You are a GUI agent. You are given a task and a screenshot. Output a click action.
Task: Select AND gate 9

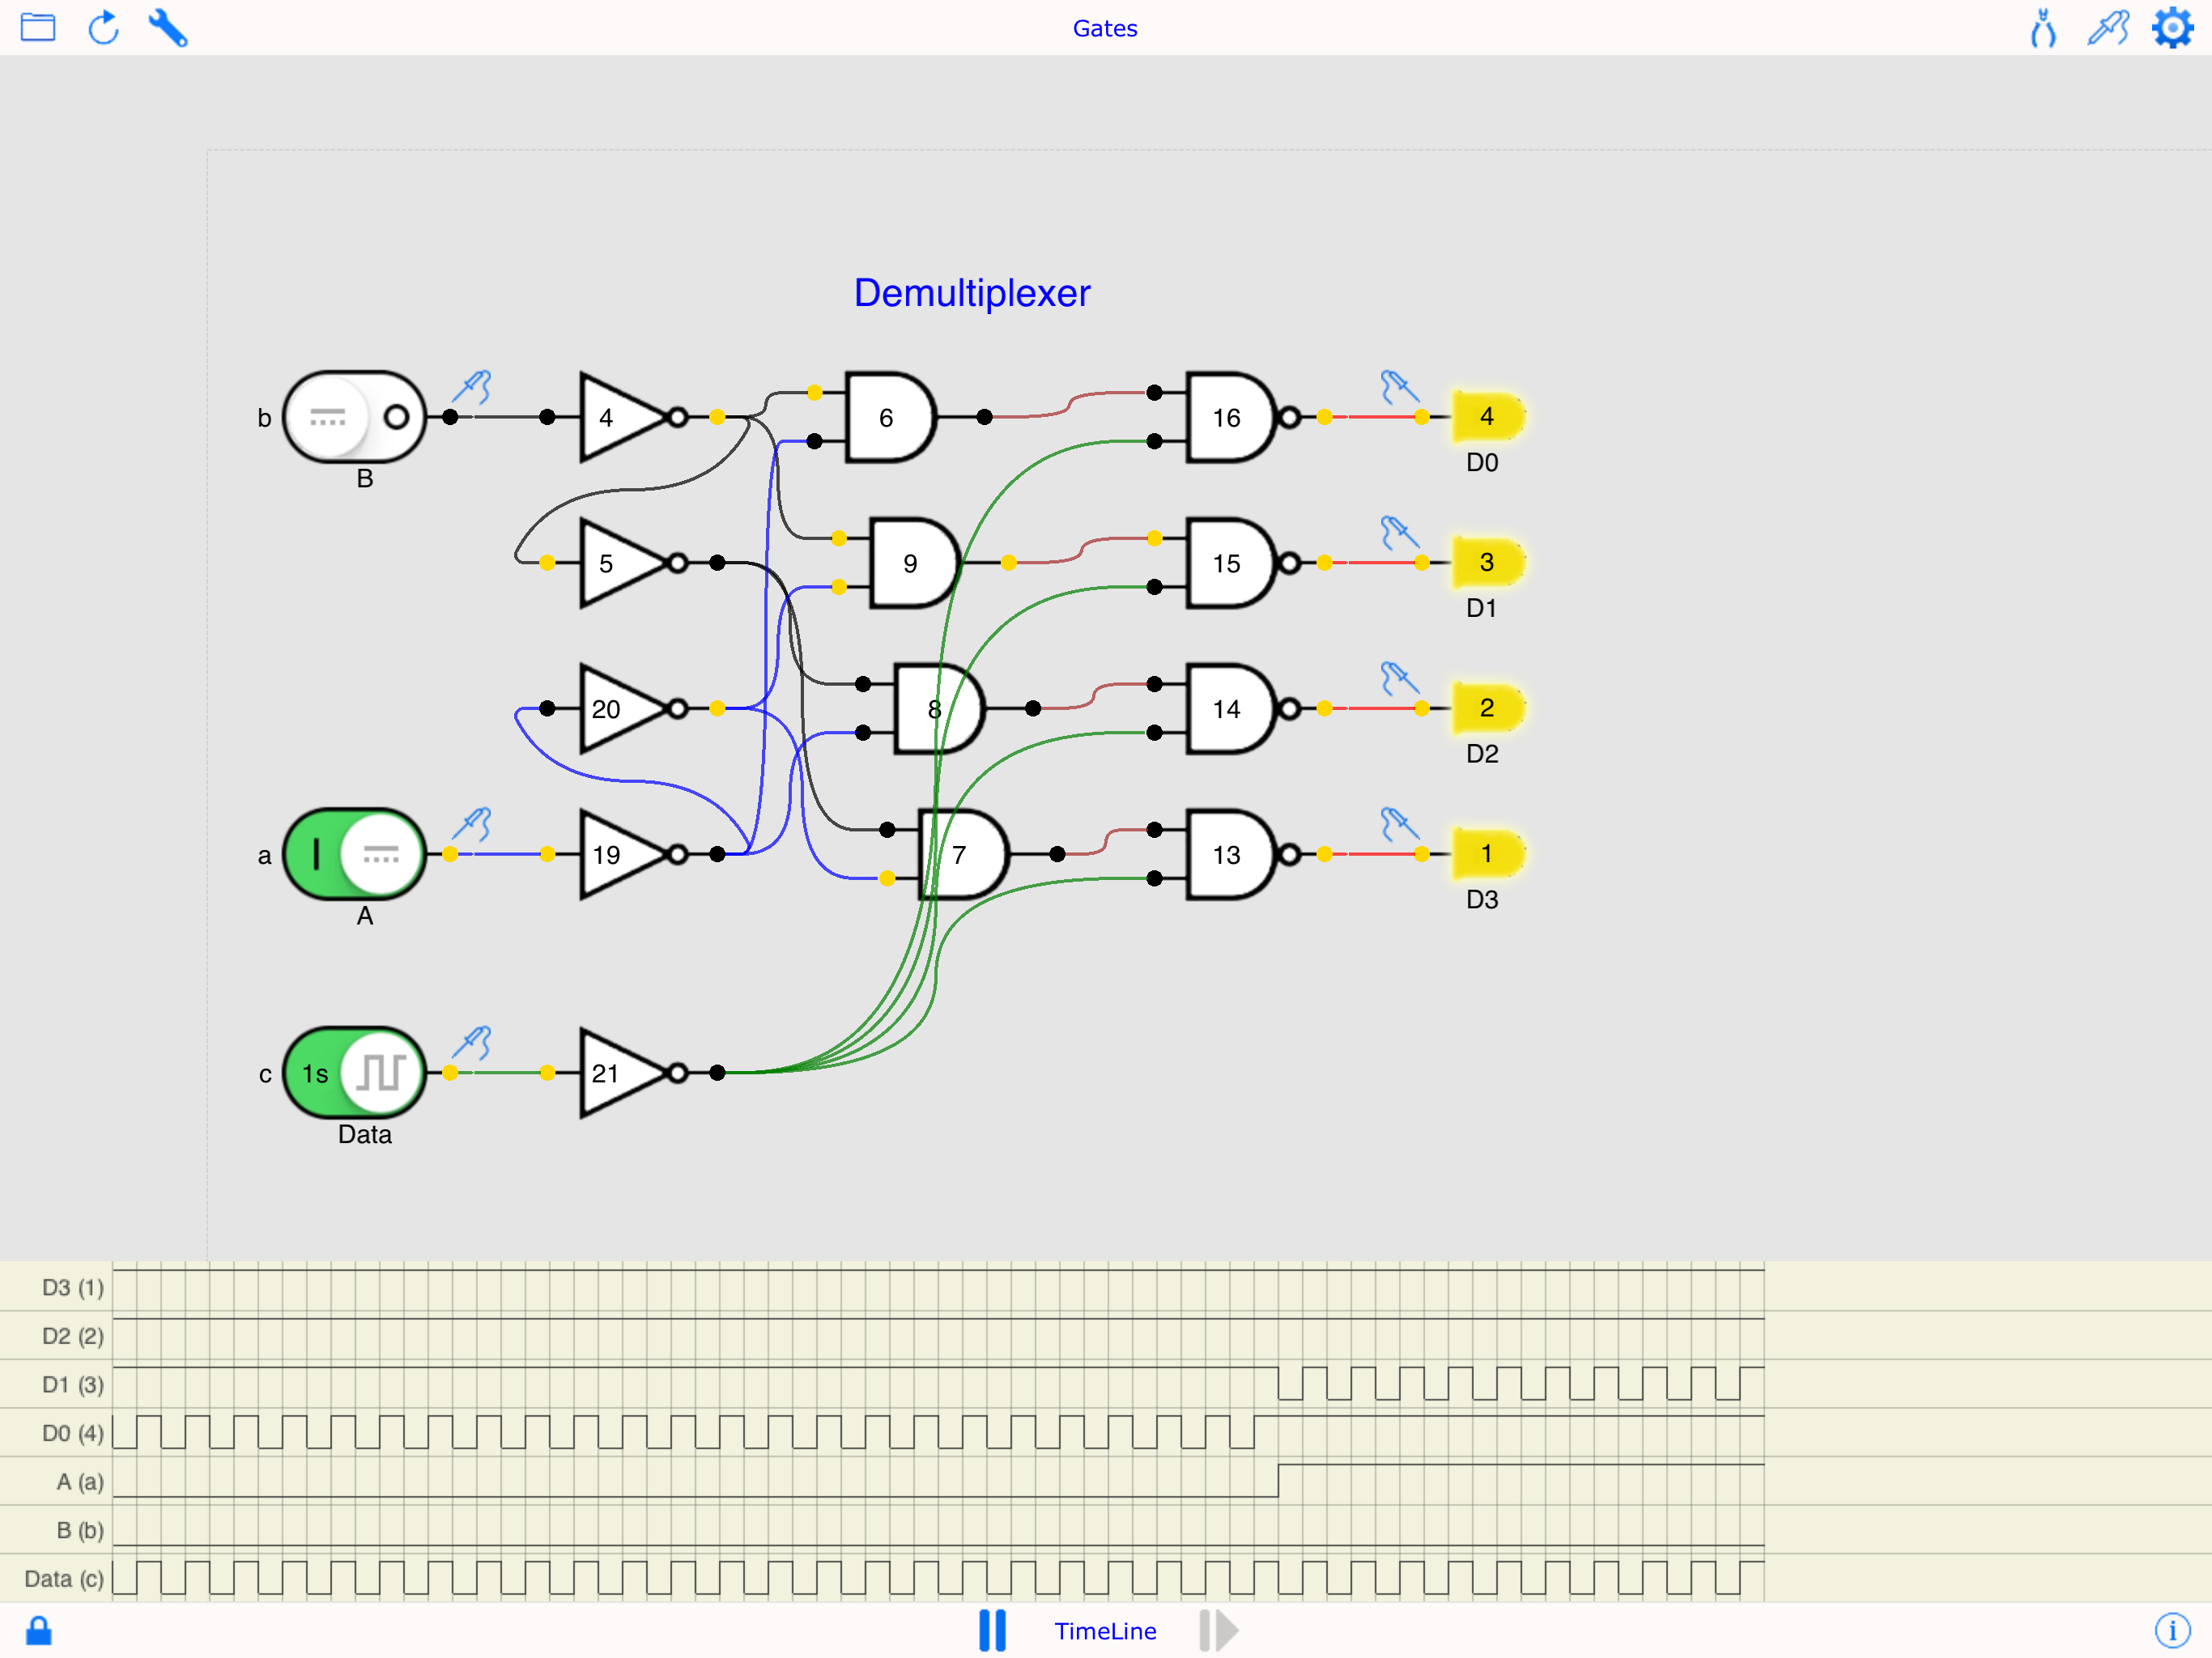click(x=914, y=563)
